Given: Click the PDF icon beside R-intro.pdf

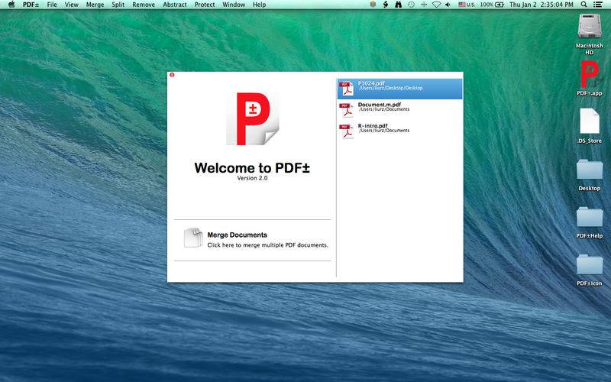Looking at the screenshot, I should [347, 131].
